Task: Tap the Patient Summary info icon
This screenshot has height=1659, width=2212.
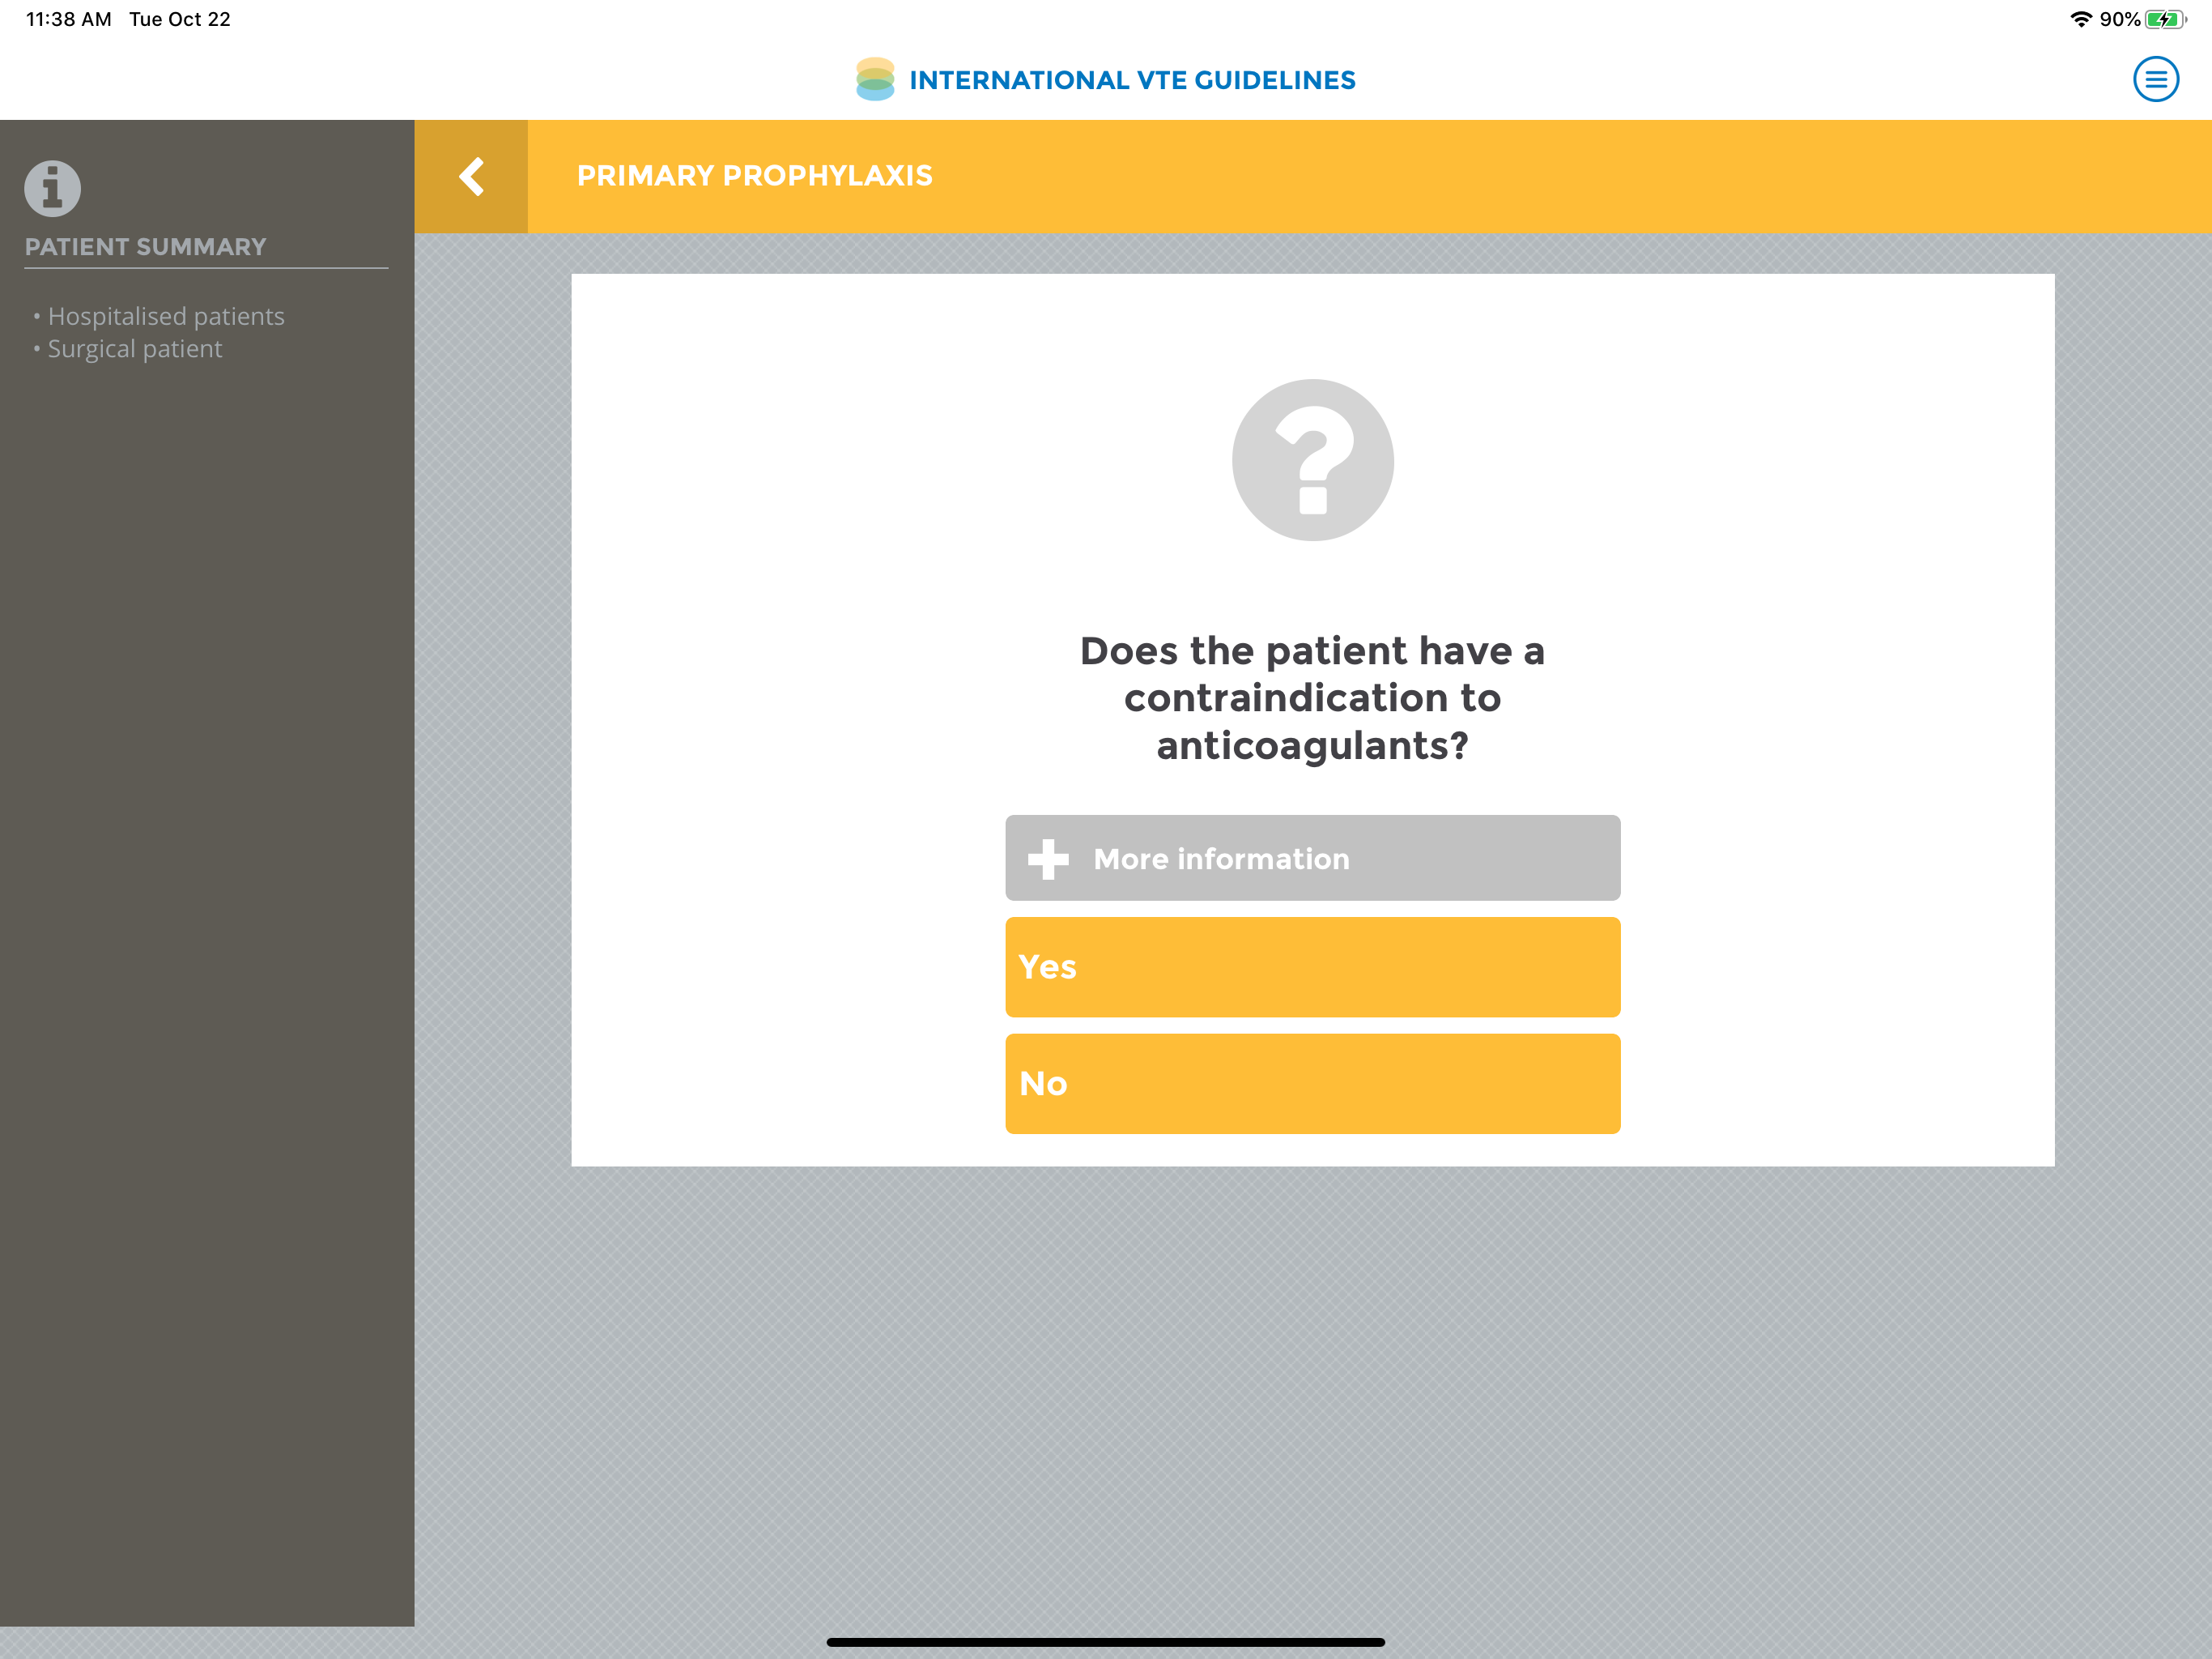Action: pos(53,188)
